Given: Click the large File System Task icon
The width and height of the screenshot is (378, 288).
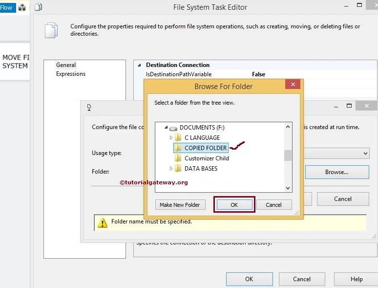Looking at the screenshot, I should pyautogui.click(x=51, y=30).
